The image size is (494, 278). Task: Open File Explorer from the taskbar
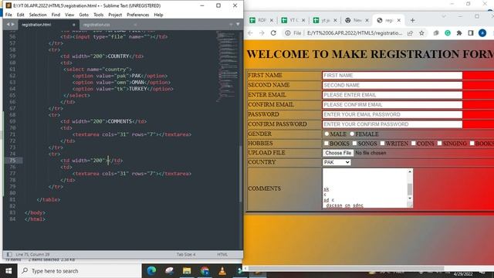(x=187, y=271)
